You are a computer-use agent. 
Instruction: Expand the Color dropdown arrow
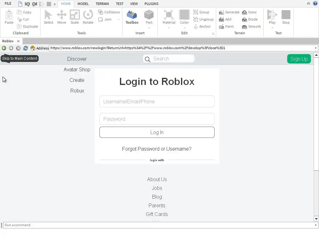[x=184, y=28]
